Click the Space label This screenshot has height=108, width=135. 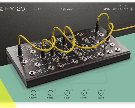[x=101, y=98]
